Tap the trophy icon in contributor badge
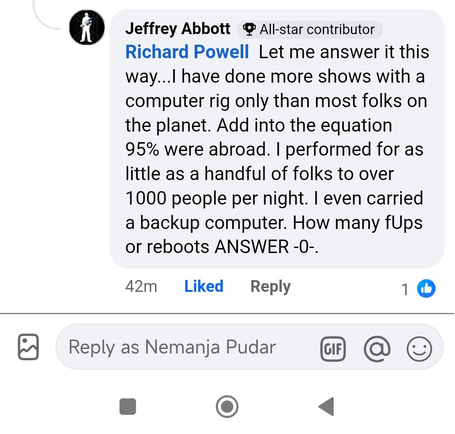 point(249,29)
